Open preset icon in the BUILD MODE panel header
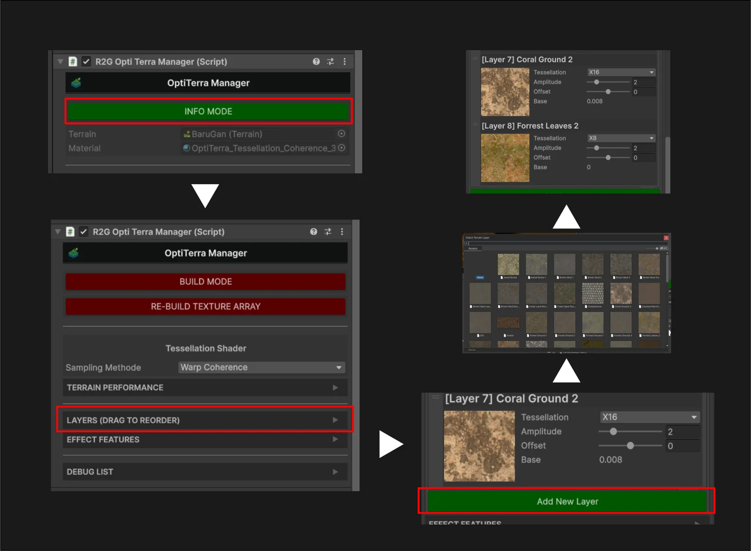The width and height of the screenshot is (751, 551). coord(328,232)
